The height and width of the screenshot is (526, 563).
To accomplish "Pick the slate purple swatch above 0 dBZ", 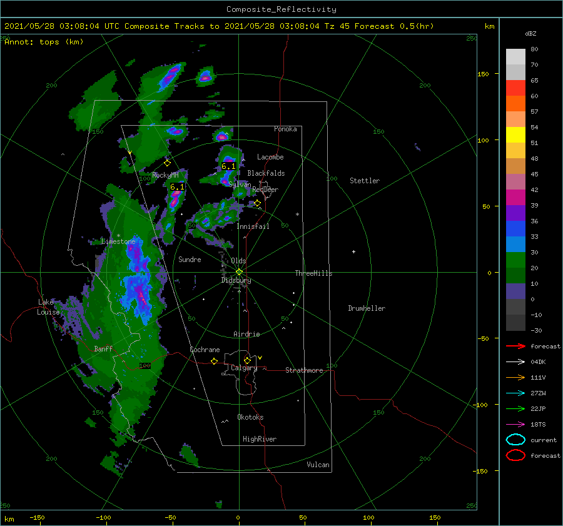I will (x=515, y=291).
